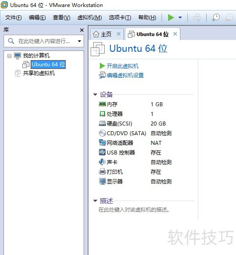The height and width of the screenshot is (255, 236).
Task: Open the 编辑(E) menu
Action: pyautogui.click(x=37, y=18)
